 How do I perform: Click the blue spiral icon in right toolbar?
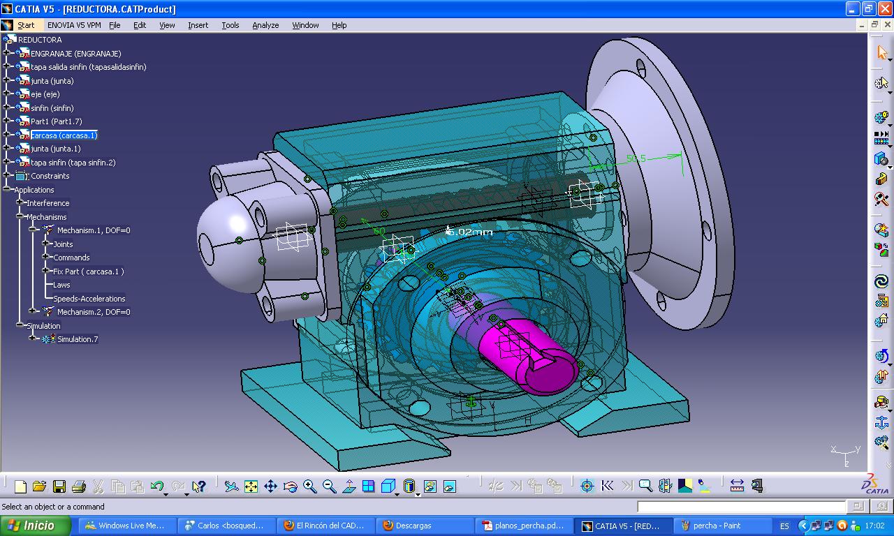click(x=881, y=282)
